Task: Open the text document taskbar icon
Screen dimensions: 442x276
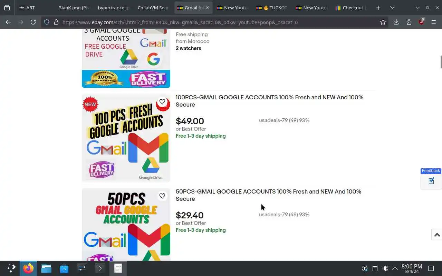Action: coord(118,268)
